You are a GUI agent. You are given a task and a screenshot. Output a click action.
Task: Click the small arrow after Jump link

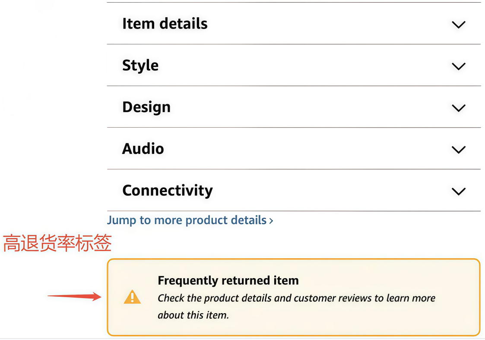coord(271,221)
